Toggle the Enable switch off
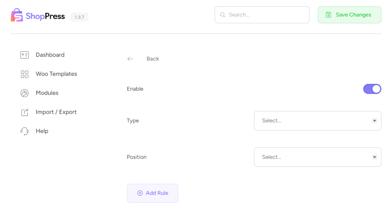This screenshot has height=213, width=392. 372,89
